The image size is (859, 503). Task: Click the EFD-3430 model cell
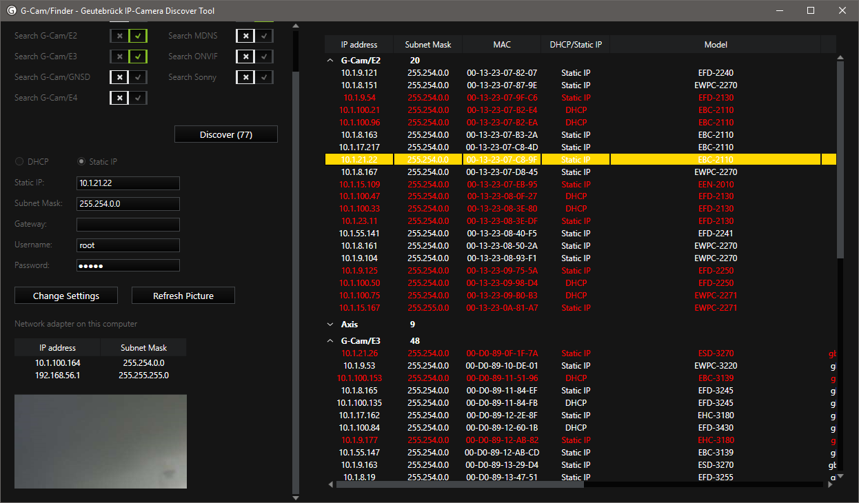pyautogui.click(x=716, y=428)
